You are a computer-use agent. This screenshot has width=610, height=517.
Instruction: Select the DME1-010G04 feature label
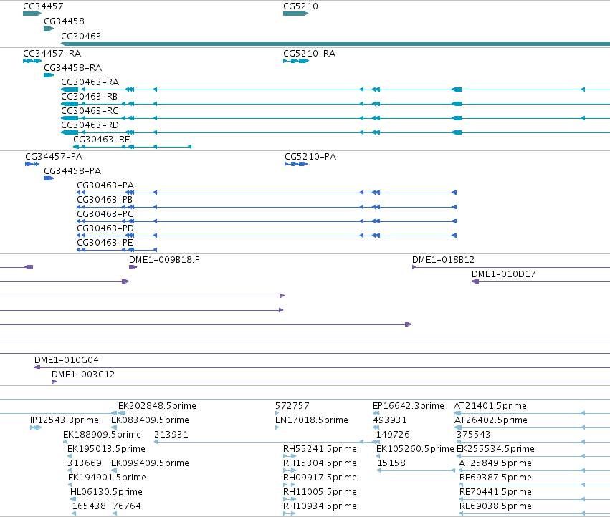[x=67, y=360]
